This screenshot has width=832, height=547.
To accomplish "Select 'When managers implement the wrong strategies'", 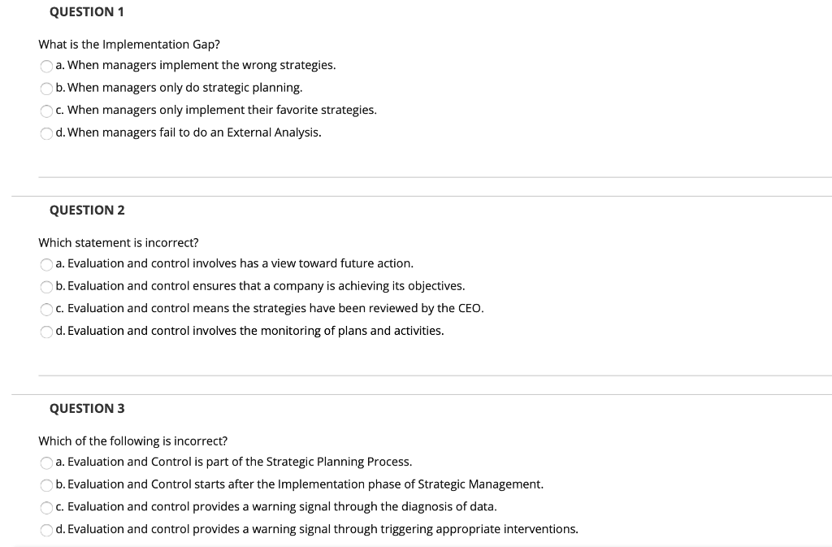I will pos(47,66).
